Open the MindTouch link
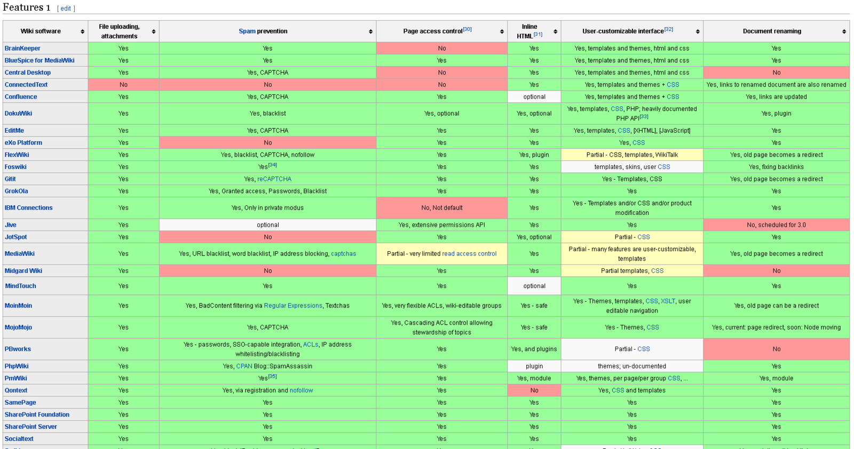854x449 pixels. [x=21, y=286]
